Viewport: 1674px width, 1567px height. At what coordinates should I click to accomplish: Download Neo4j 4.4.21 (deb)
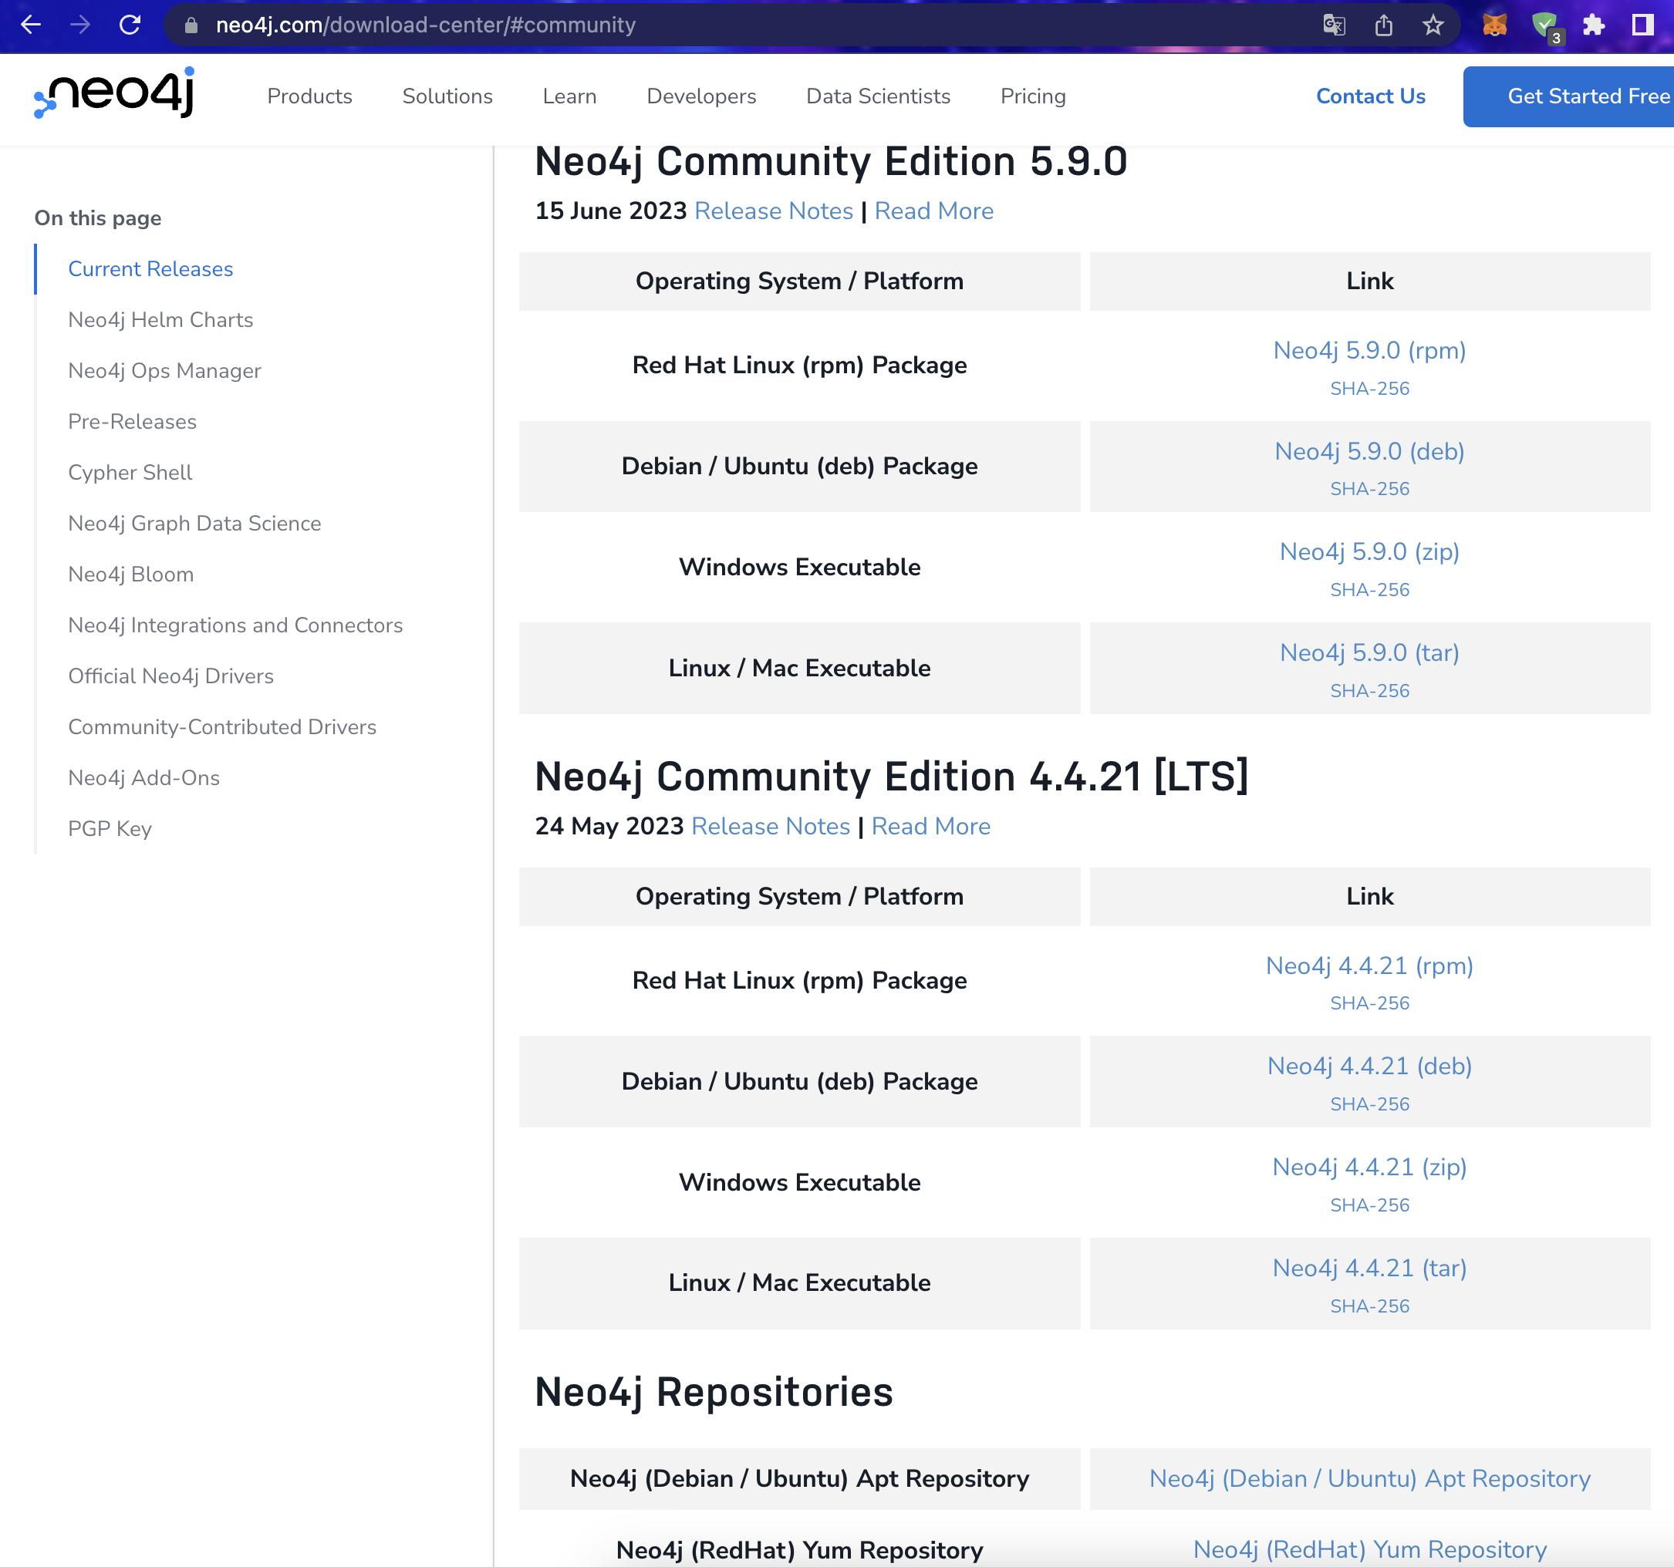coord(1369,1067)
